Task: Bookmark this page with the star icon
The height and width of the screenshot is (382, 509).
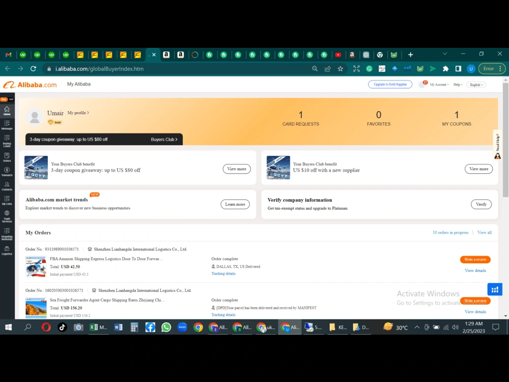Action: [340, 69]
